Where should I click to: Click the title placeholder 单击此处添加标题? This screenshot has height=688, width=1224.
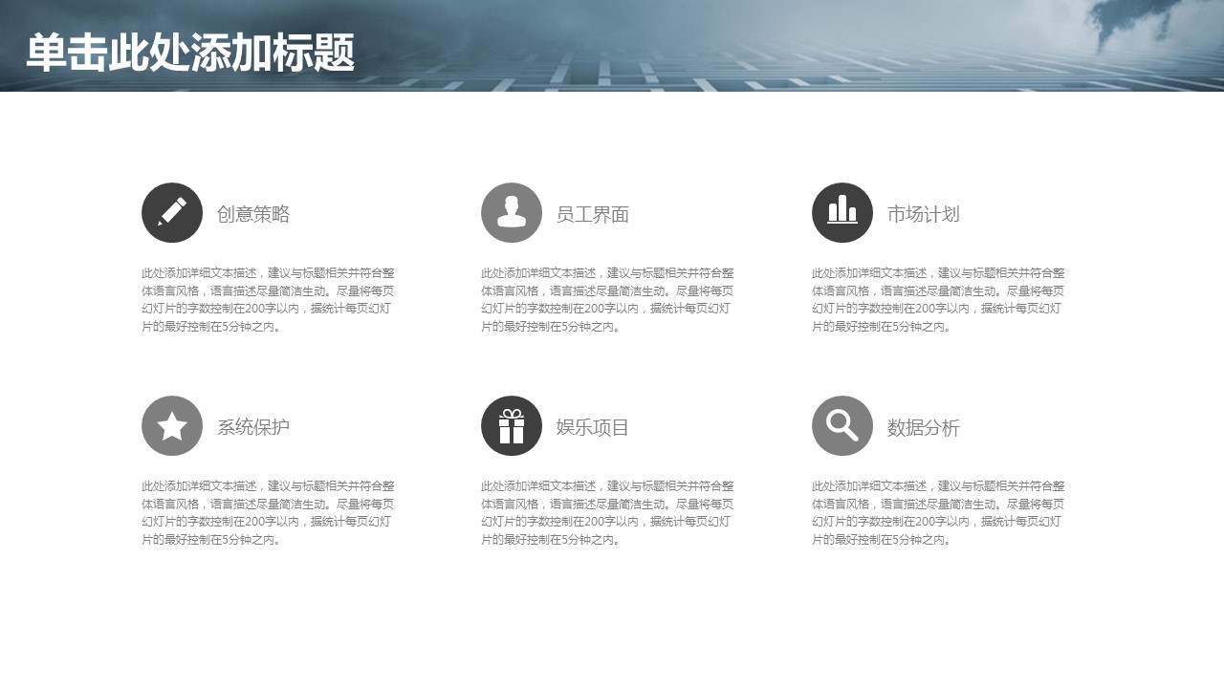(x=190, y=53)
